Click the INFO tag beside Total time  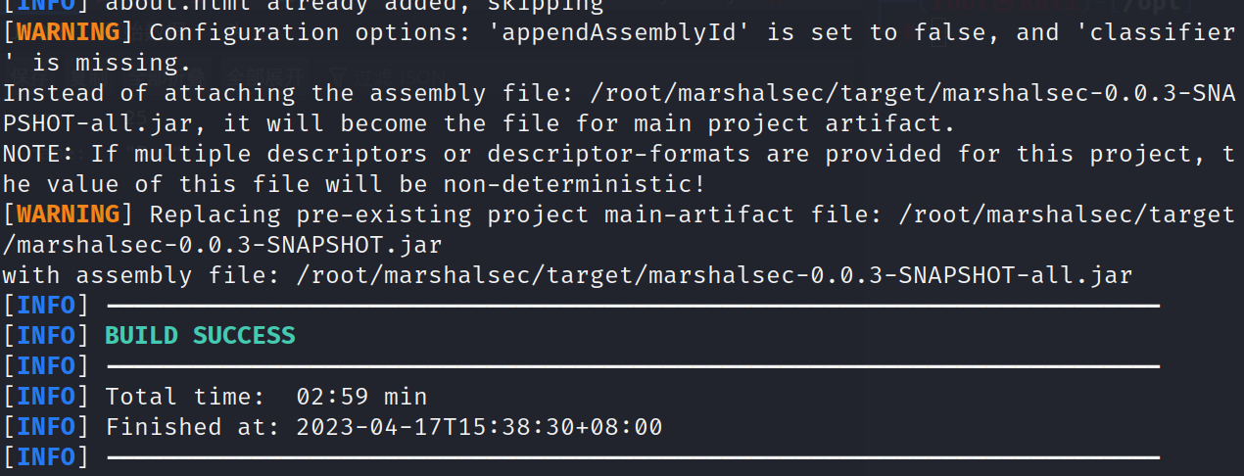(x=46, y=397)
